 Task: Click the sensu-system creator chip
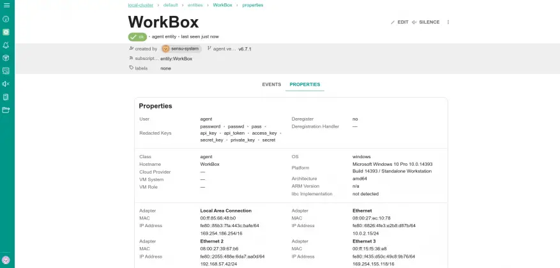point(181,48)
